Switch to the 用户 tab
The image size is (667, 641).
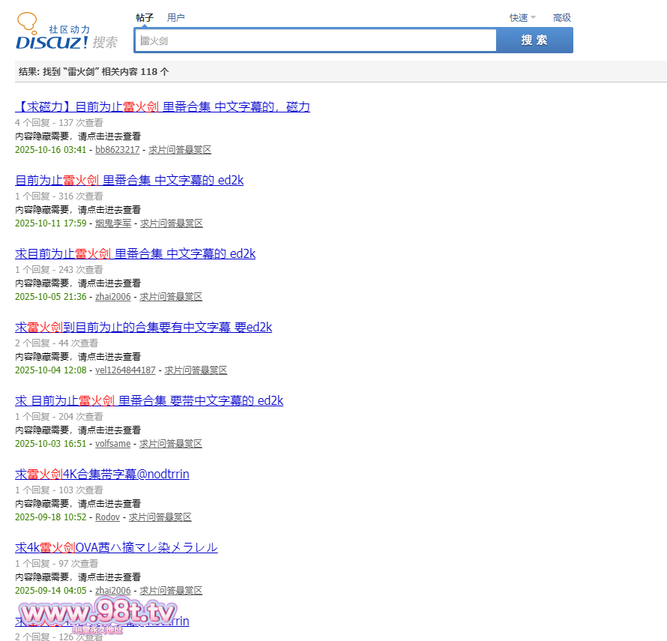(175, 17)
